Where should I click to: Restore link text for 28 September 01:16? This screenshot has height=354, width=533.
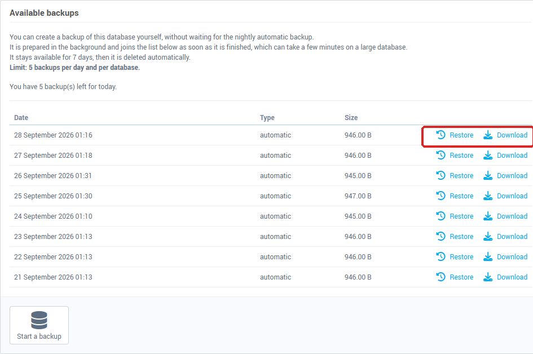[461, 135]
